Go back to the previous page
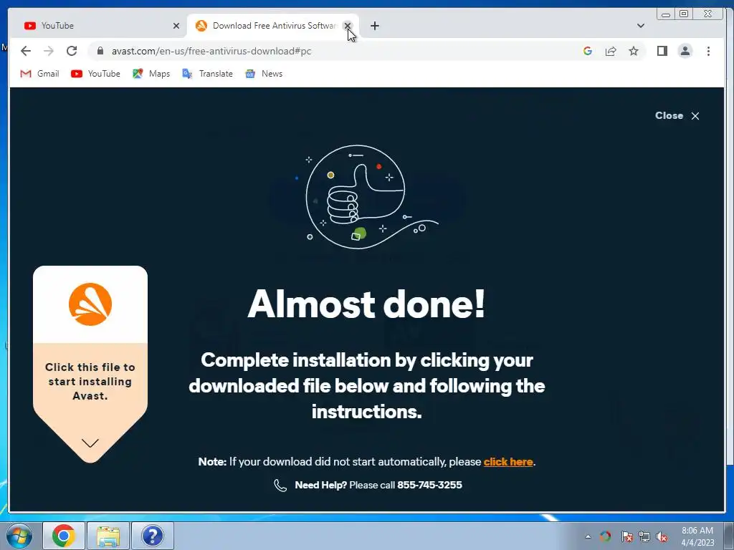This screenshot has width=734, height=550. [x=26, y=51]
